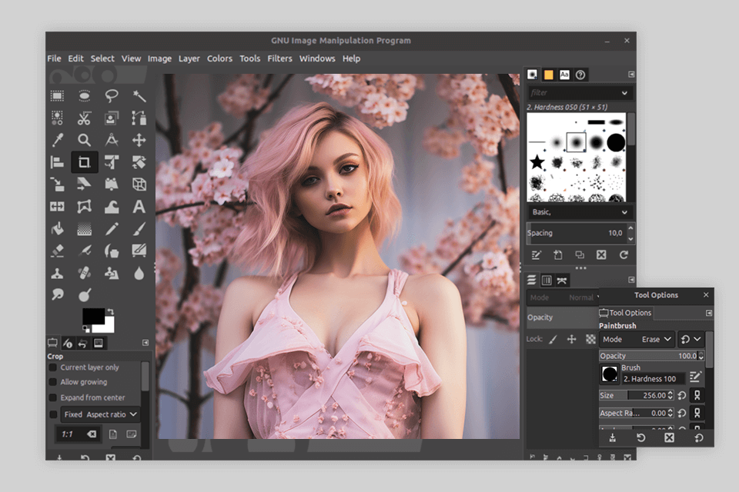Select the Ellipse Select tool
739x492 pixels.
(x=85, y=96)
